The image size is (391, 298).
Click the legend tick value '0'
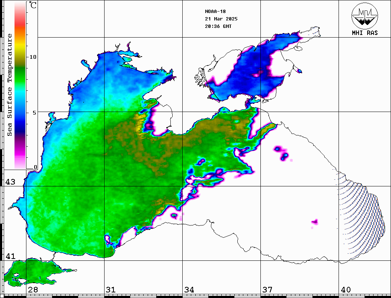(35, 167)
